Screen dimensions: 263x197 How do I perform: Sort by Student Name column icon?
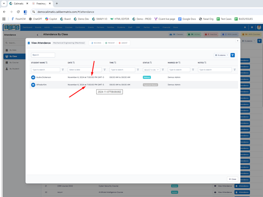pos(46,63)
